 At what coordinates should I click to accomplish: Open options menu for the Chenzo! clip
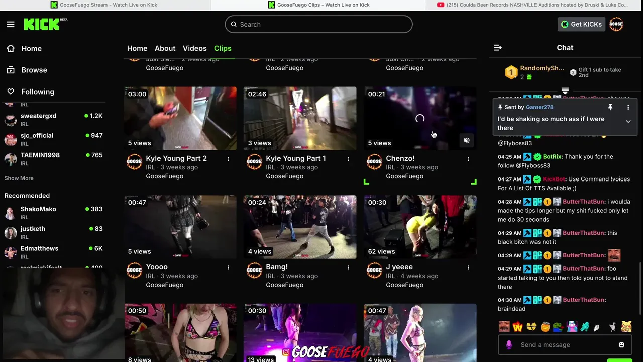point(468,159)
